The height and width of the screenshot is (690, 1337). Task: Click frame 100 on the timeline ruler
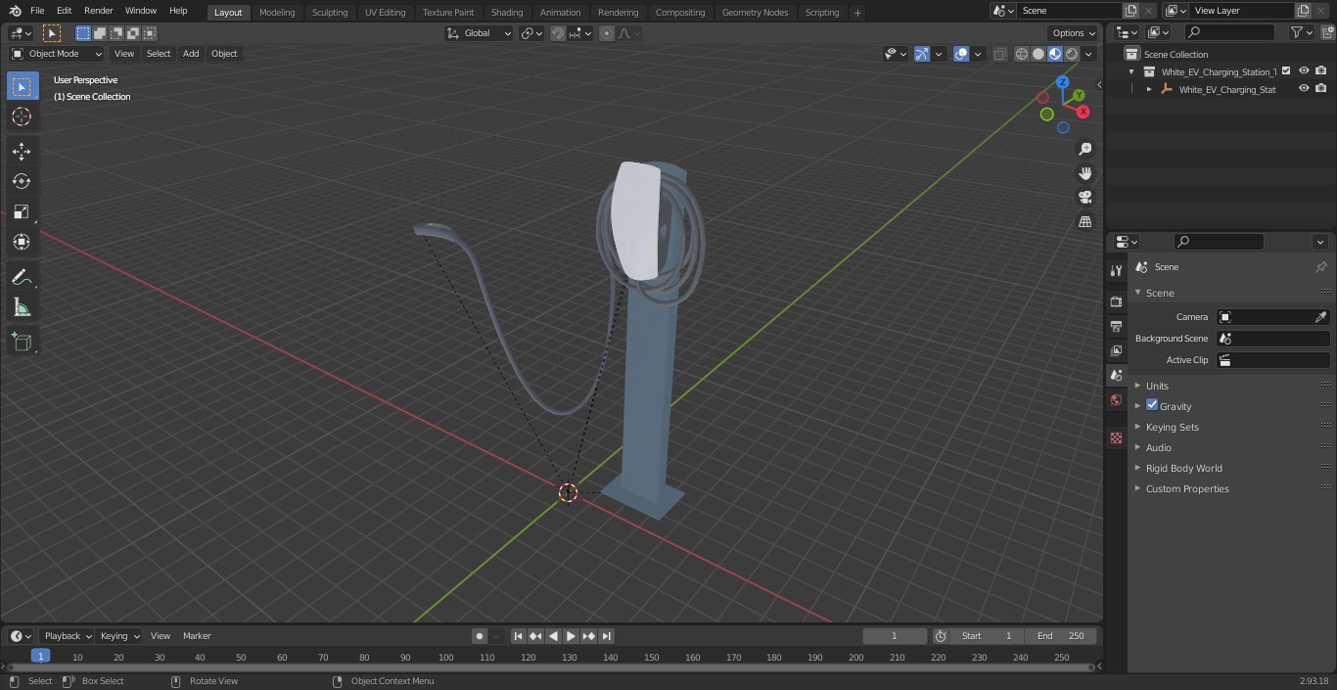point(445,658)
